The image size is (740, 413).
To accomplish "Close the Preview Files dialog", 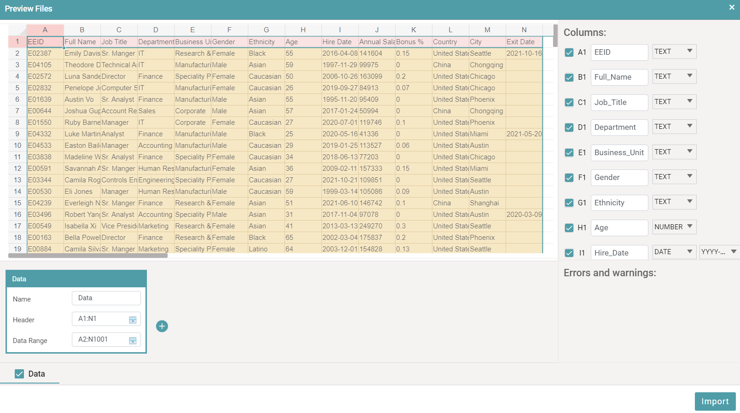I will coord(732,7).
